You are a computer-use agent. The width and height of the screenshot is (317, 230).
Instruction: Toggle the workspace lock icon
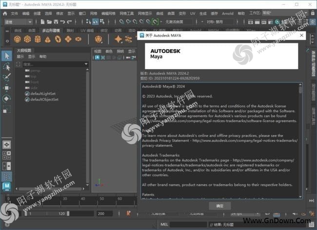[313, 13]
